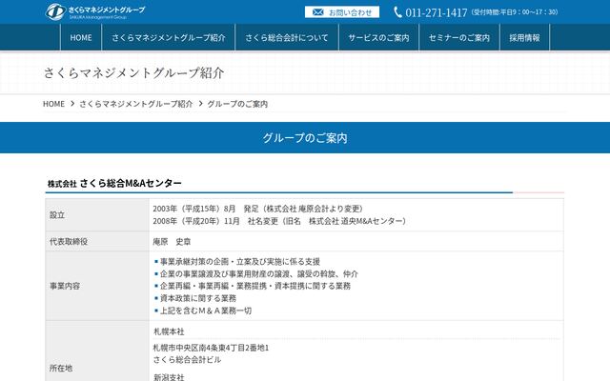Open 採用情報 nav menu
The width and height of the screenshot is (610, 381).
pos(524,38)
